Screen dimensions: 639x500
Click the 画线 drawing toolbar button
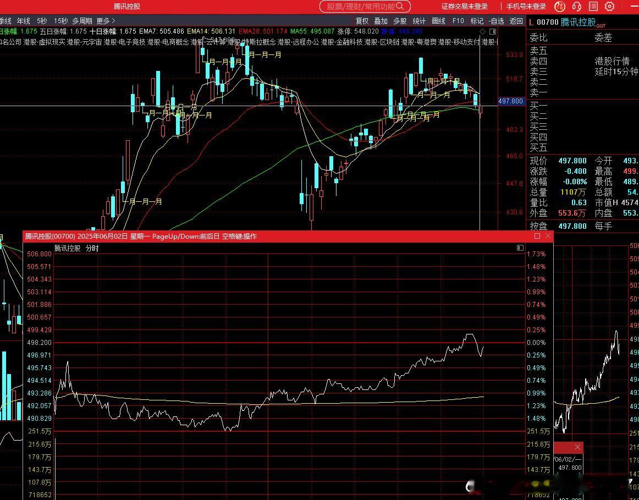pyautogui.click(x=438, y=21)
